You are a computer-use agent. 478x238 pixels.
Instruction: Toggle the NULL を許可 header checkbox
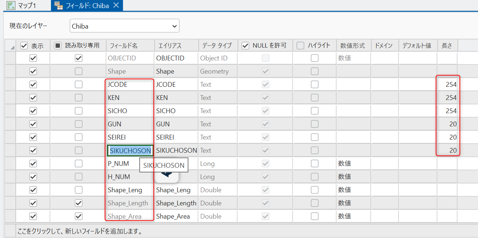(246, 45)
